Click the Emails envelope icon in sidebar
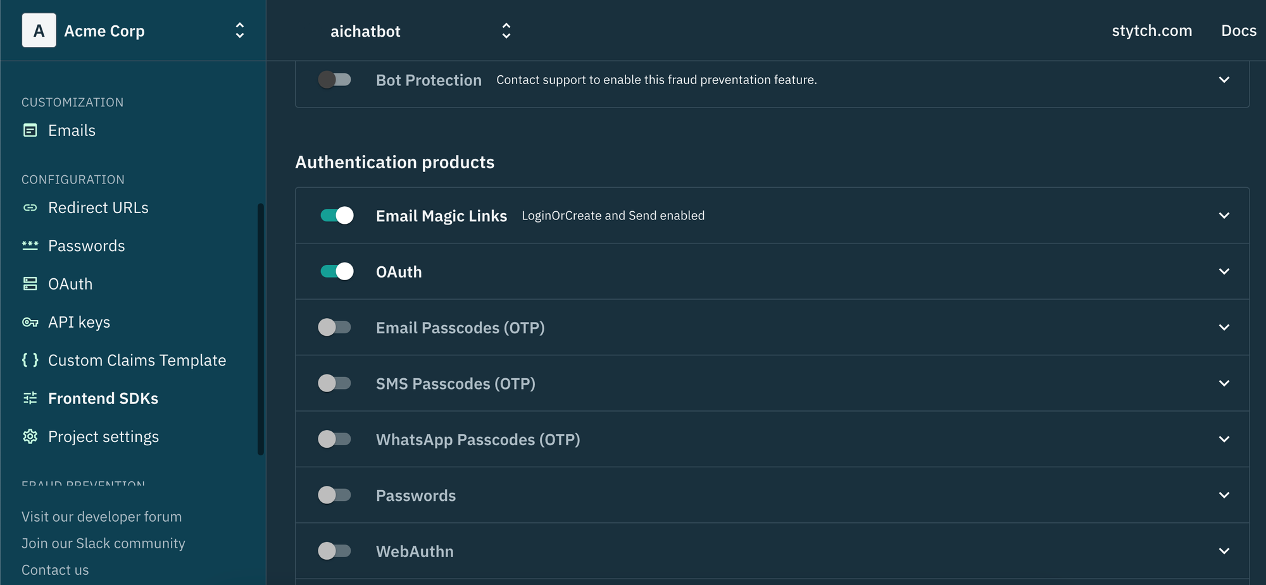Viewport: 1266px width, 585px height. click(30, 130)
